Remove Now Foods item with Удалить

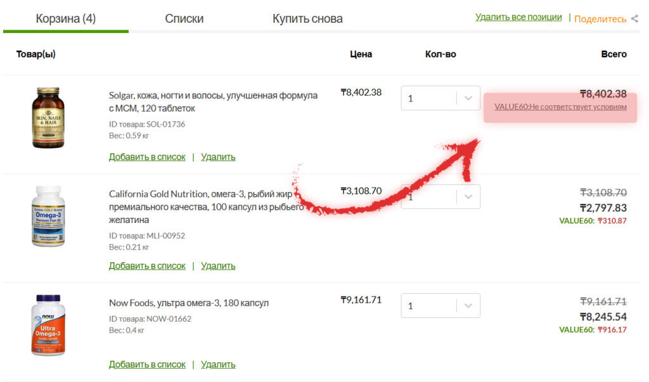coord(218,364)
